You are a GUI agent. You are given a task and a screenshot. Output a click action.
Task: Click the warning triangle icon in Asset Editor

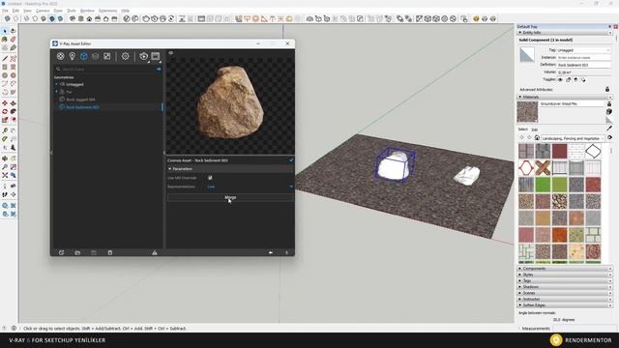[155, 252]
